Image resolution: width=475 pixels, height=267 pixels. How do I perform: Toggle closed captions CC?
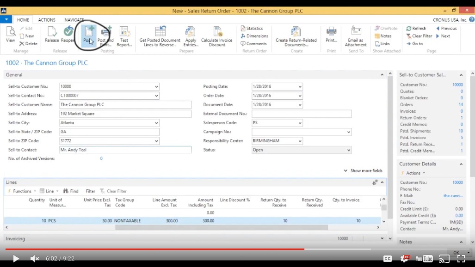tap(388, 259)
